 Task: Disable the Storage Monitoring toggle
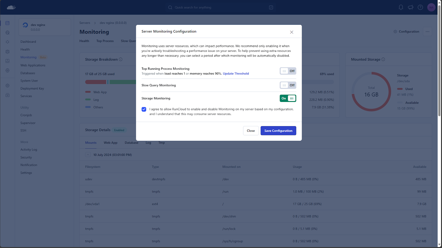click(288, 98)
